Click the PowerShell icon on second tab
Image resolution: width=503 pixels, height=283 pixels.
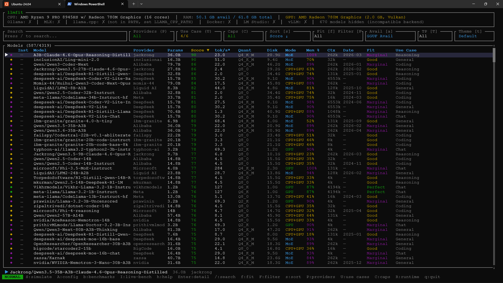(70, 4)
